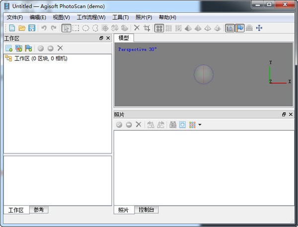Click the trackball sphere in model view
This screenshot has height=227, width=298.
tap(204, 75)
